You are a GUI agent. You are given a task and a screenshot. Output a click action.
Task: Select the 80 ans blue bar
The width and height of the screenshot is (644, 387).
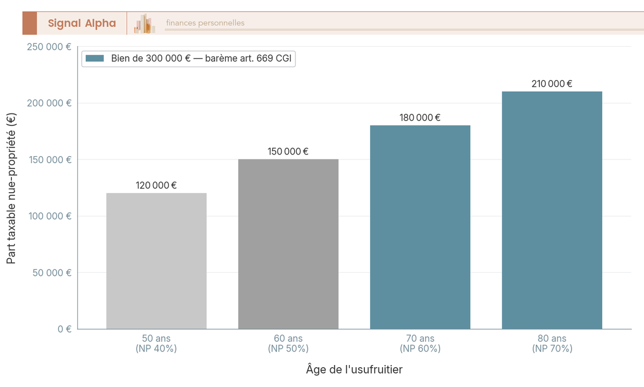pos(552,210)
